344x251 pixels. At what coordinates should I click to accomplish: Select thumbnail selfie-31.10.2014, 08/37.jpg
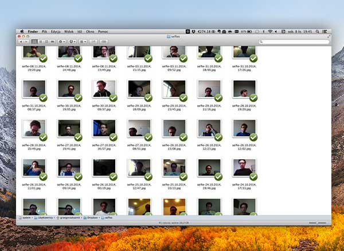34,89
